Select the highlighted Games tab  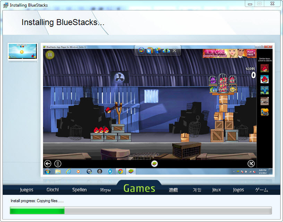coord(139,188)
